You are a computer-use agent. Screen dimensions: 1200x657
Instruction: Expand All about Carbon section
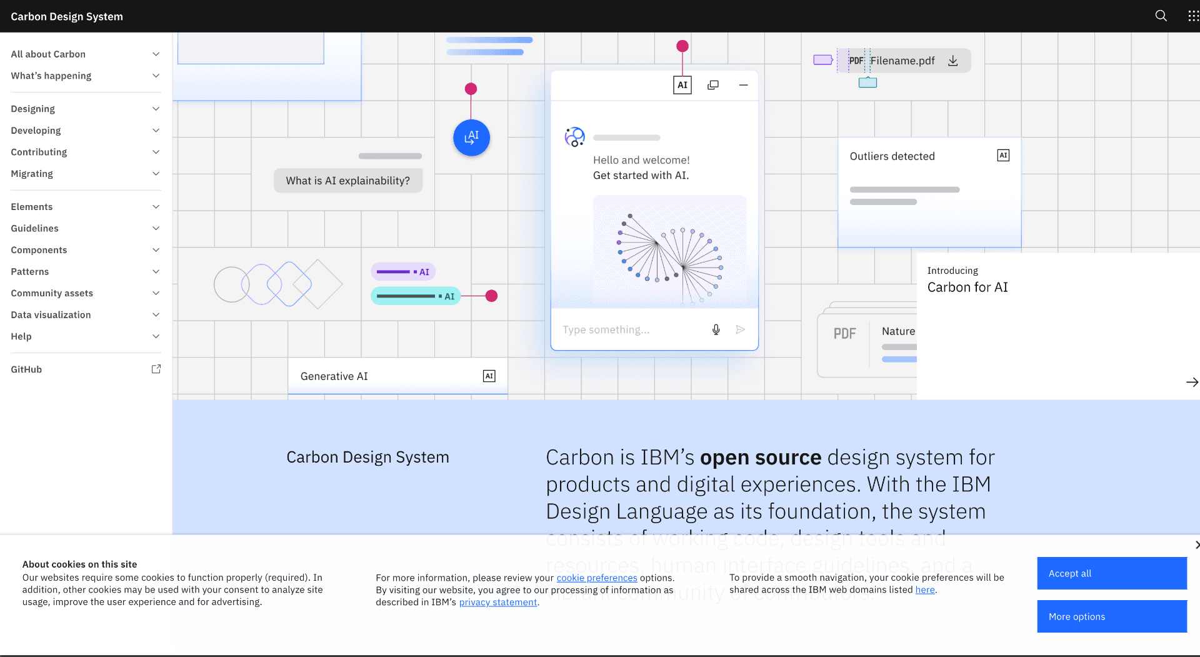click(x=86, y=54)
